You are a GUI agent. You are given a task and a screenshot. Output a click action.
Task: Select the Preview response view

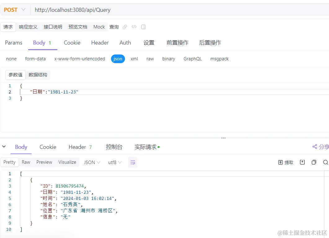[x=44, y=162]
